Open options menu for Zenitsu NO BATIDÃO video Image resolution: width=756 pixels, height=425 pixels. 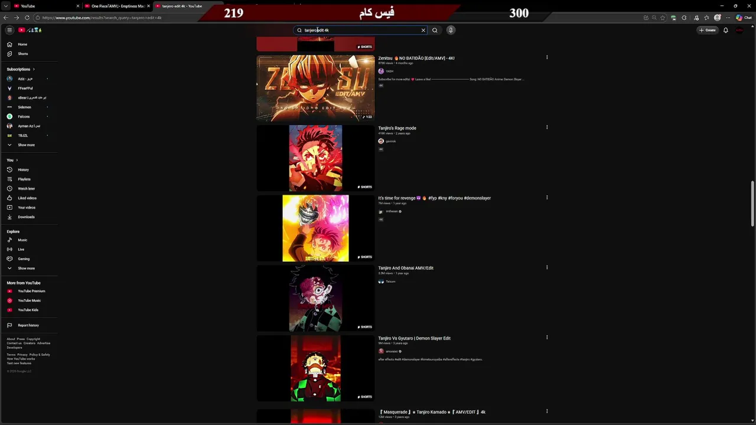pos(547,57)
